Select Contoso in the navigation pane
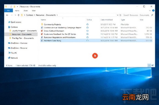 (14, 27)
